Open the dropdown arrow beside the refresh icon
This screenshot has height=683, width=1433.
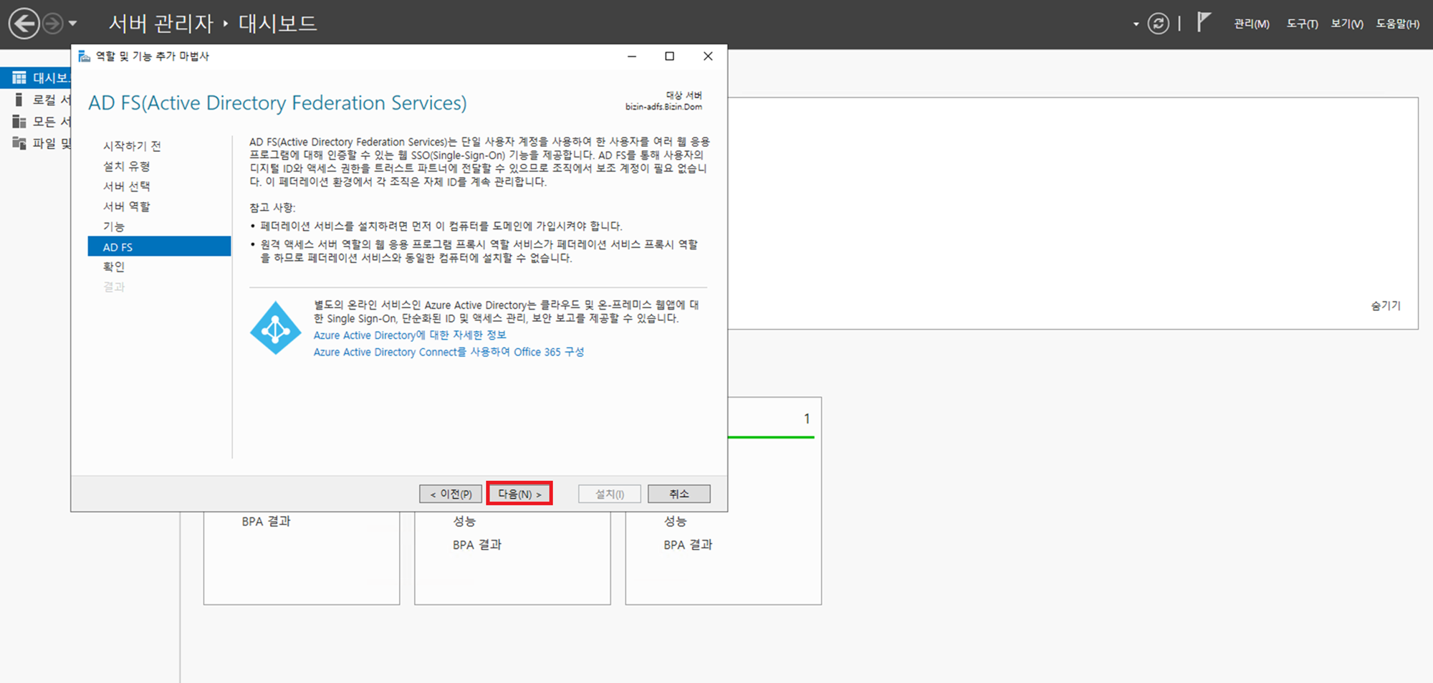click(x=1136, y=24)
